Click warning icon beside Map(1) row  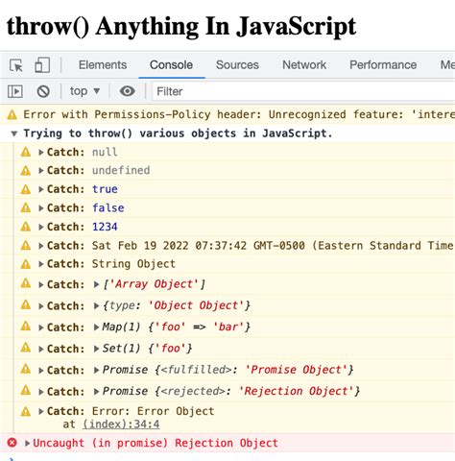26,327
